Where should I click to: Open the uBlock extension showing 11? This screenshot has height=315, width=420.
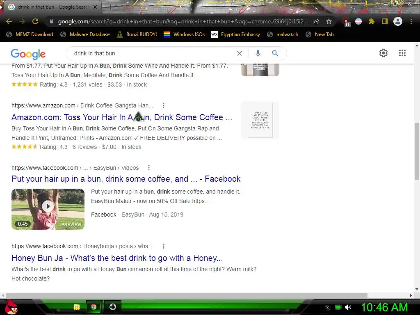click(346, 22)
